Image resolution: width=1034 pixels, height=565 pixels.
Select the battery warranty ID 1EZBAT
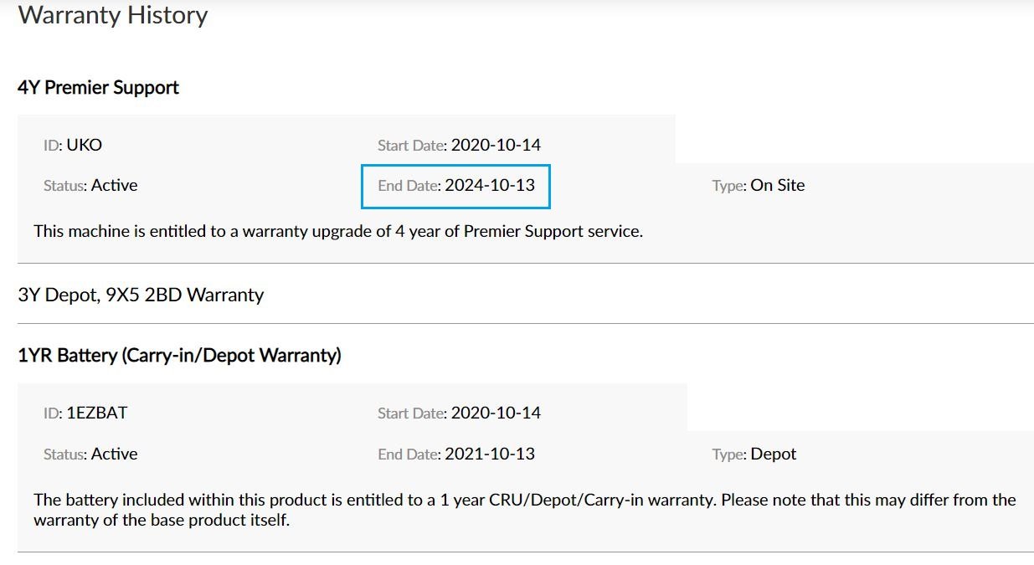click(x=96, y=413)
